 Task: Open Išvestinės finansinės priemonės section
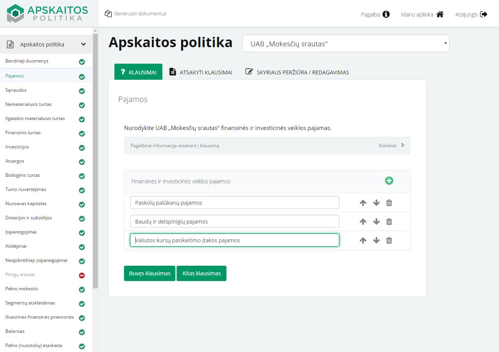[x=40, y=317]
